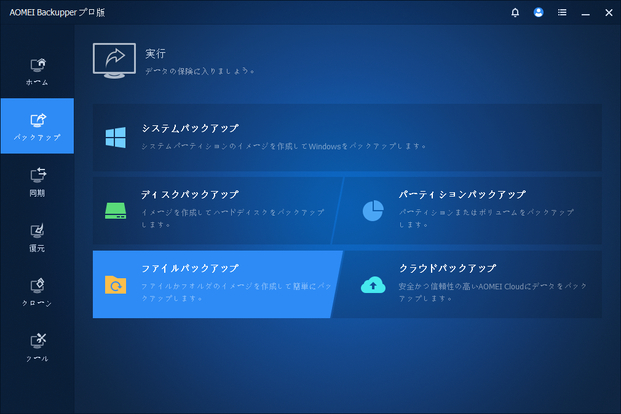Click the ツール label in sidebar
621x414 pixels.
[38, 359]
